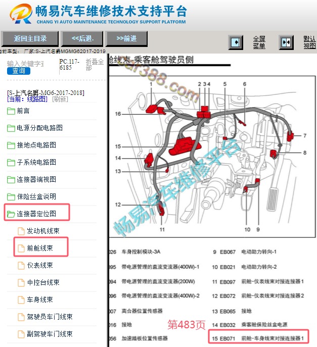The height and width of the screenshot is (347, 317).
Task: Click the text EB097 前舱-仪表线束对接连接器1
Action: 261,281
